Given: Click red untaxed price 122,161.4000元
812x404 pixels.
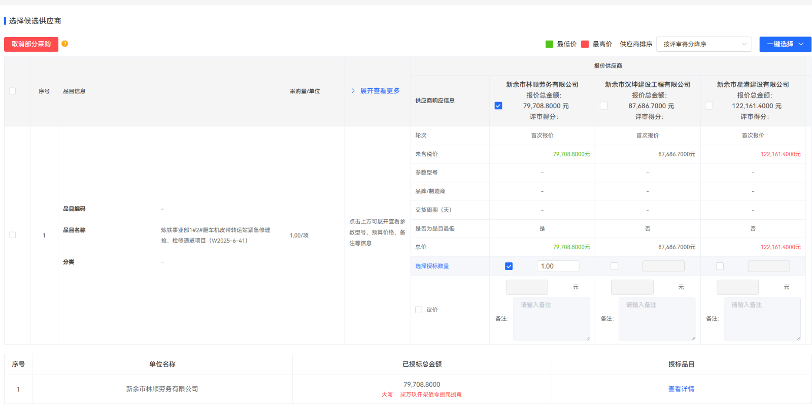Looking at the screenshot, I should 781,154.
